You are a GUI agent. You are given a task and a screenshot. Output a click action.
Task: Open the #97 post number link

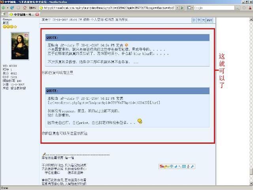(x=210, y=20)
